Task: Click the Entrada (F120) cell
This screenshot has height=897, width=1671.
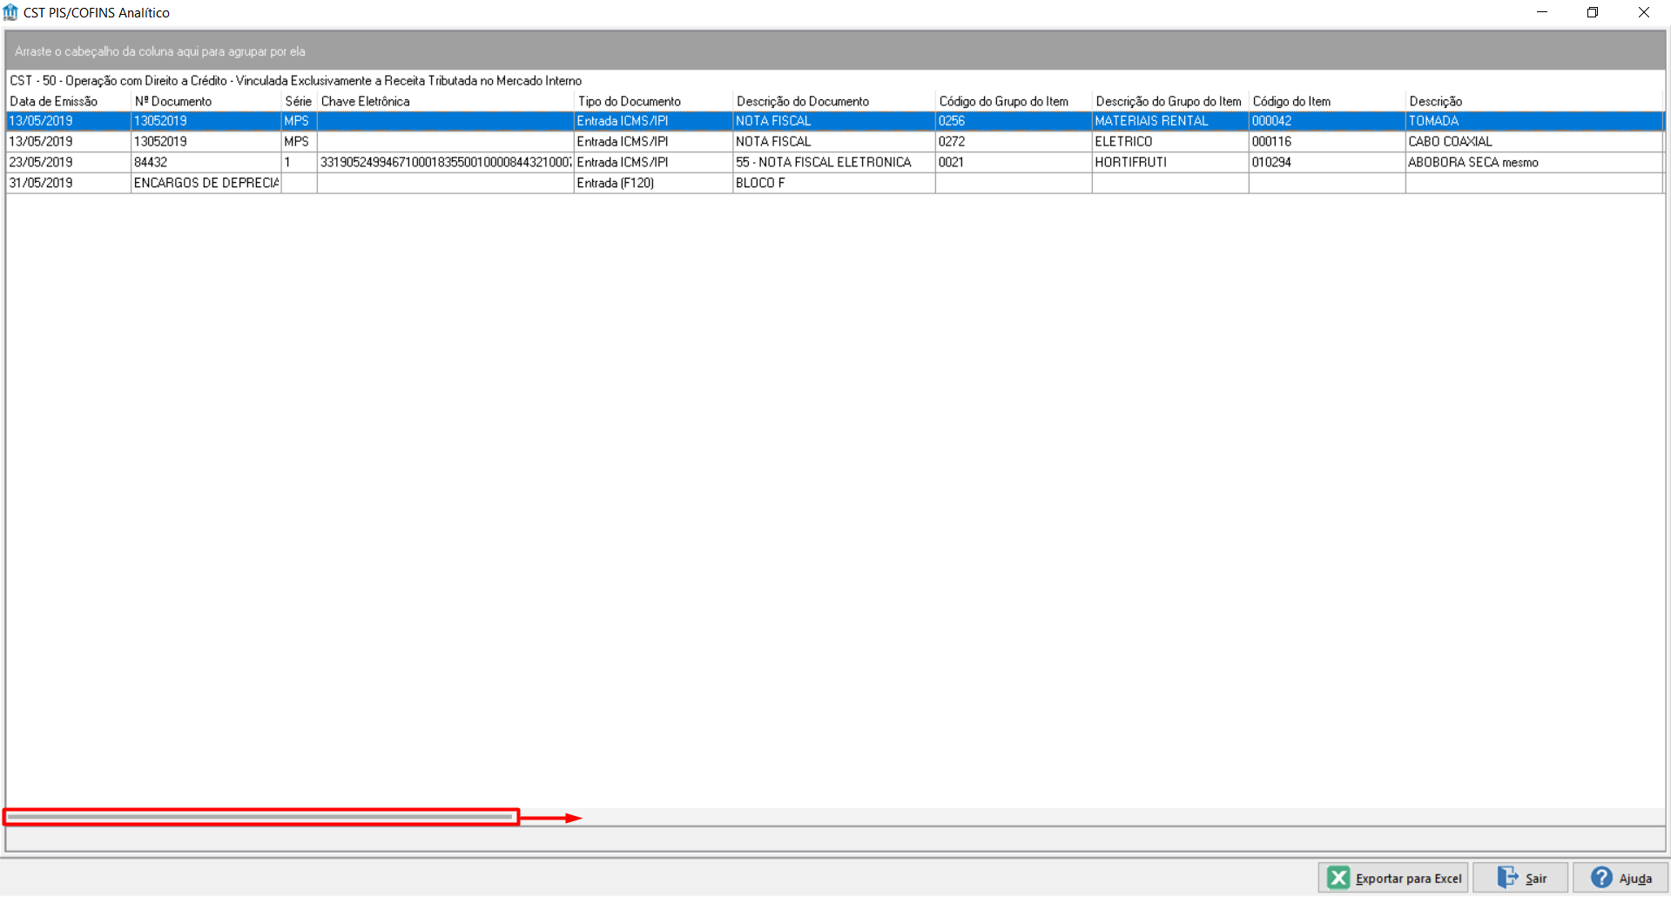Action: [x=653, y=183]
